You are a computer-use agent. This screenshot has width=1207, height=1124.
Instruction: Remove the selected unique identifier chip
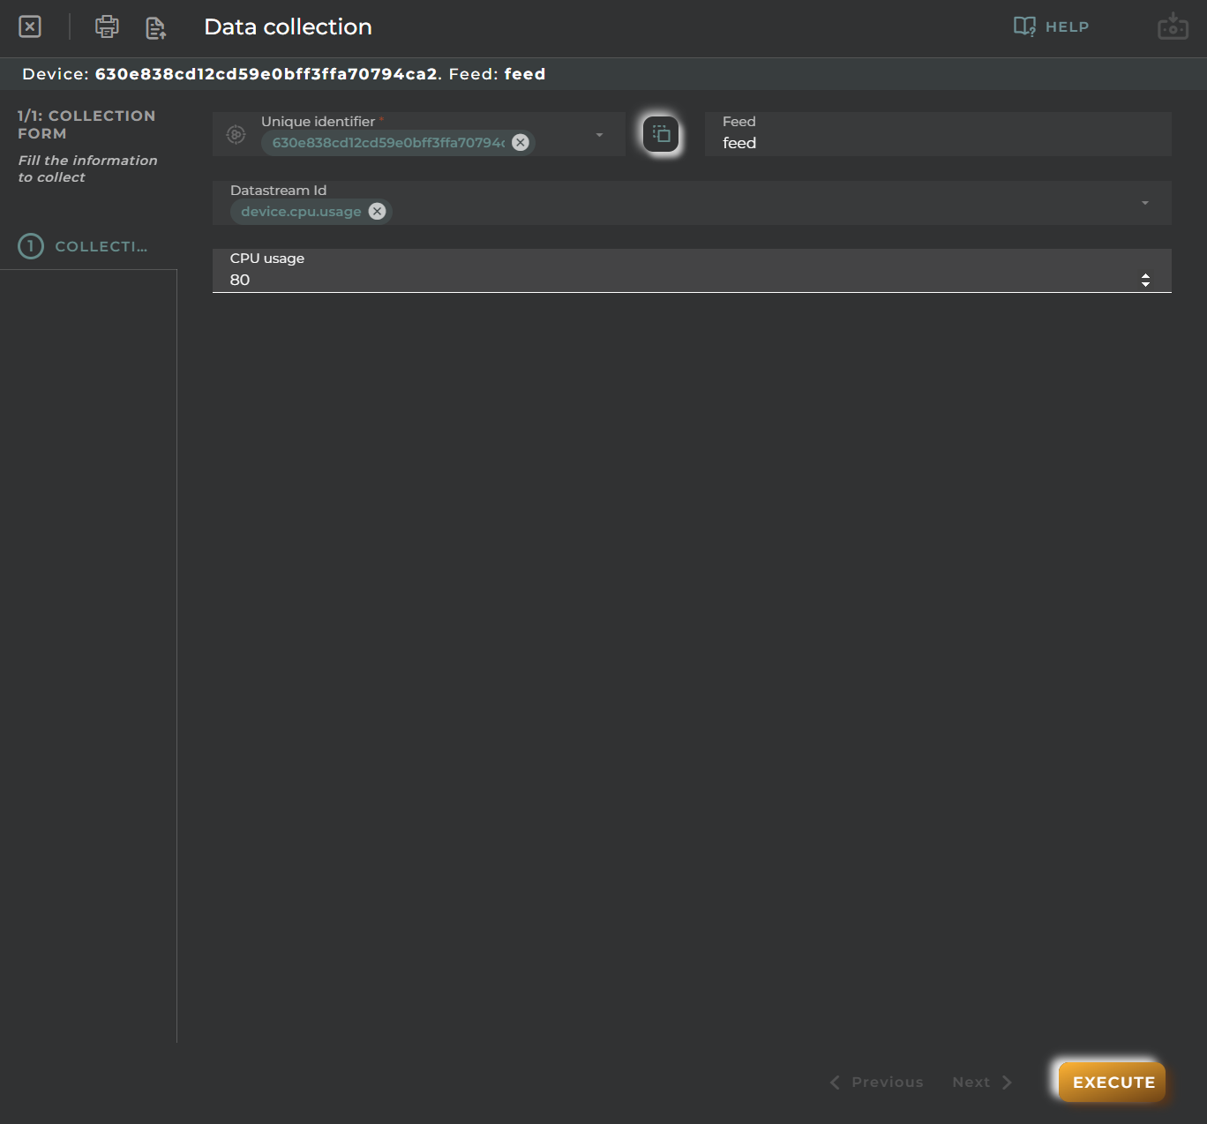(x=521, y=142)
